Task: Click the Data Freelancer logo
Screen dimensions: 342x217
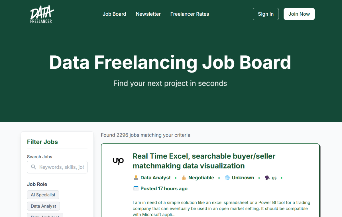Action: (x=42, y=14)
